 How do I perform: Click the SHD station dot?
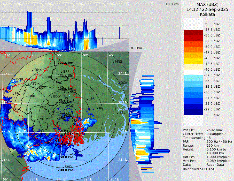coord(63,167)
